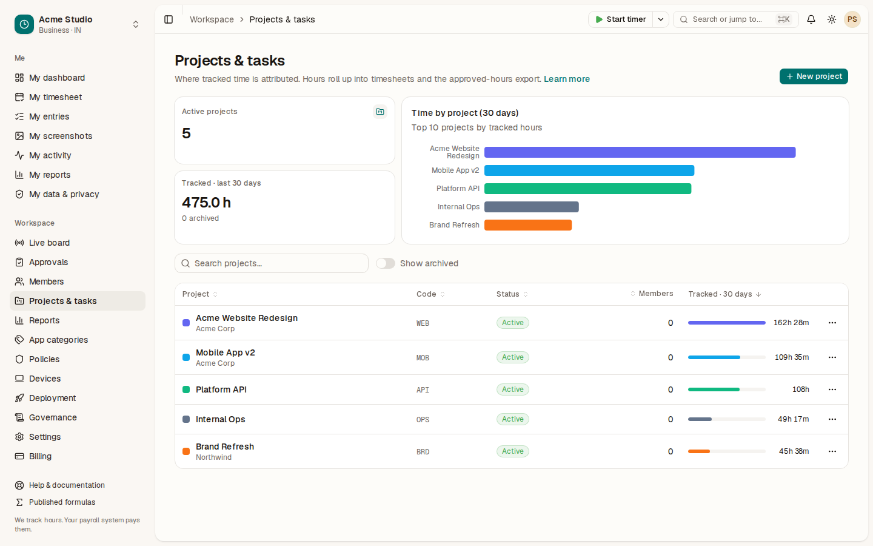Toggle the sidebar panel icon
The width and height of the screenshot is (873, 546).
pyautogui.click(x=169, y=19)
